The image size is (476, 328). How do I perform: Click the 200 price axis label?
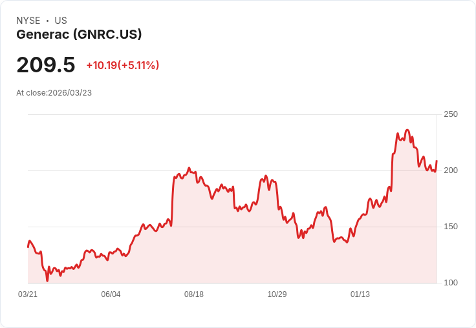(x=451, y=170)
